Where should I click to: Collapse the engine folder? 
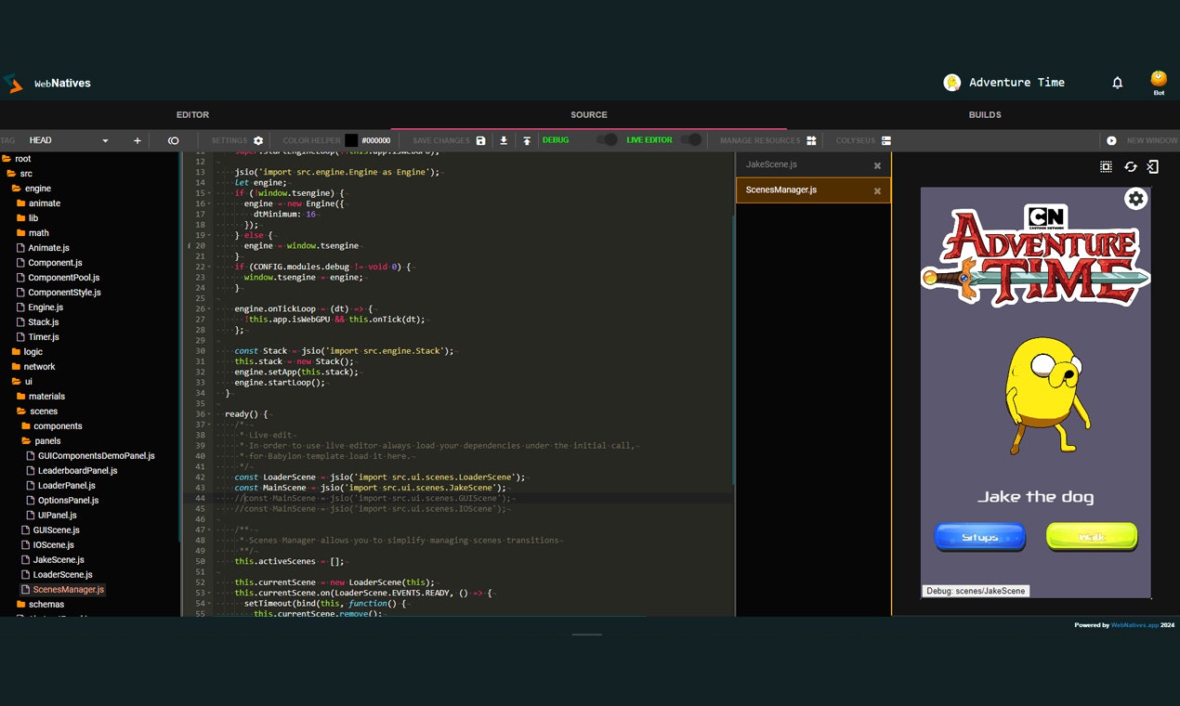[x=16, y=189]
